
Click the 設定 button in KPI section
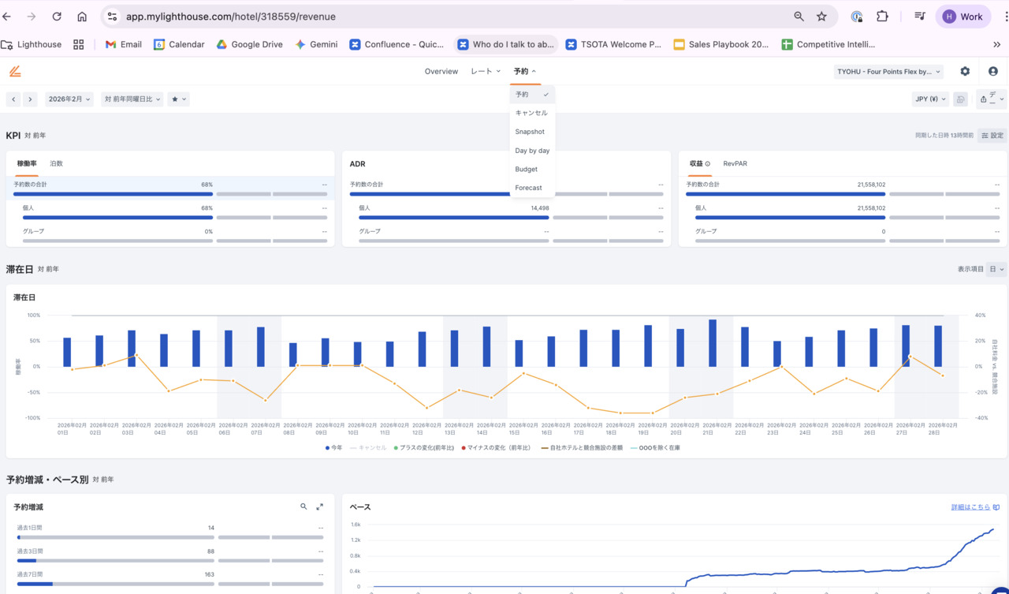pos(992,136)
